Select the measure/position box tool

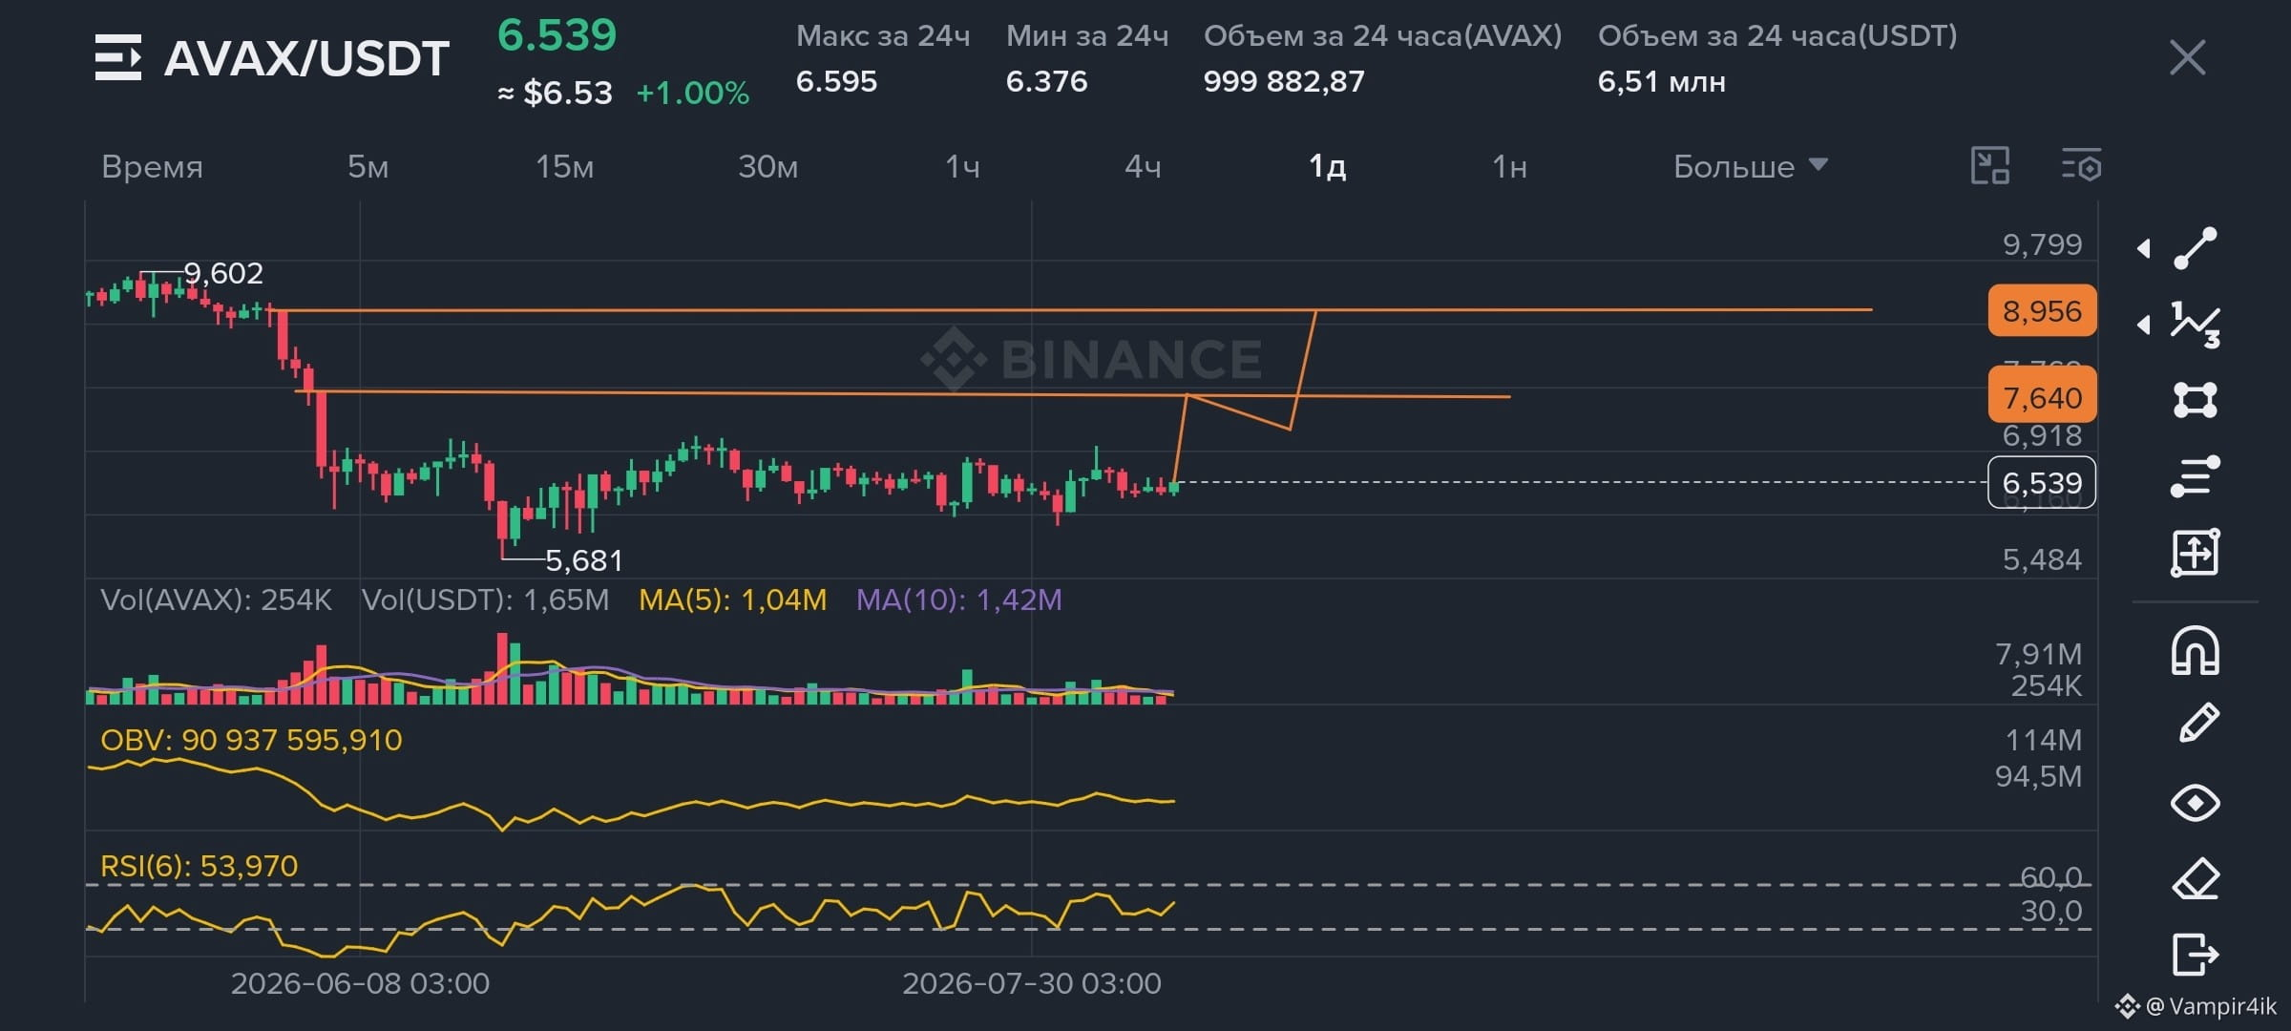coord(2196,553)
